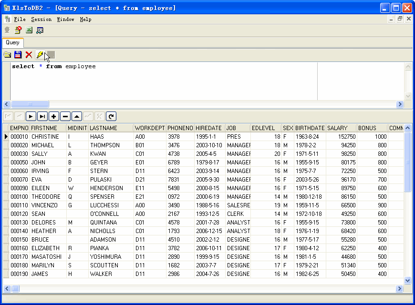The image size is (415, 305).
Task: Click the edit record up-triangle button
Action: pos(77,116)
